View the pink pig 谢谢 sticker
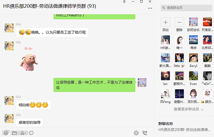 tap(29, 59)
